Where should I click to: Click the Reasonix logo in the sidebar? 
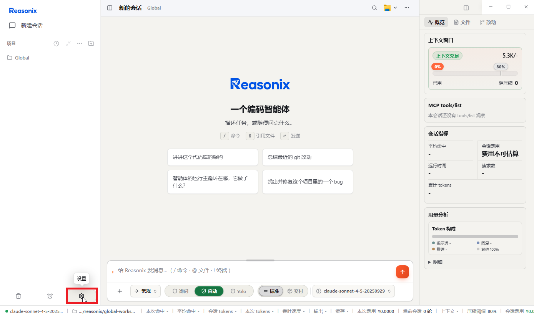[23, 10]
